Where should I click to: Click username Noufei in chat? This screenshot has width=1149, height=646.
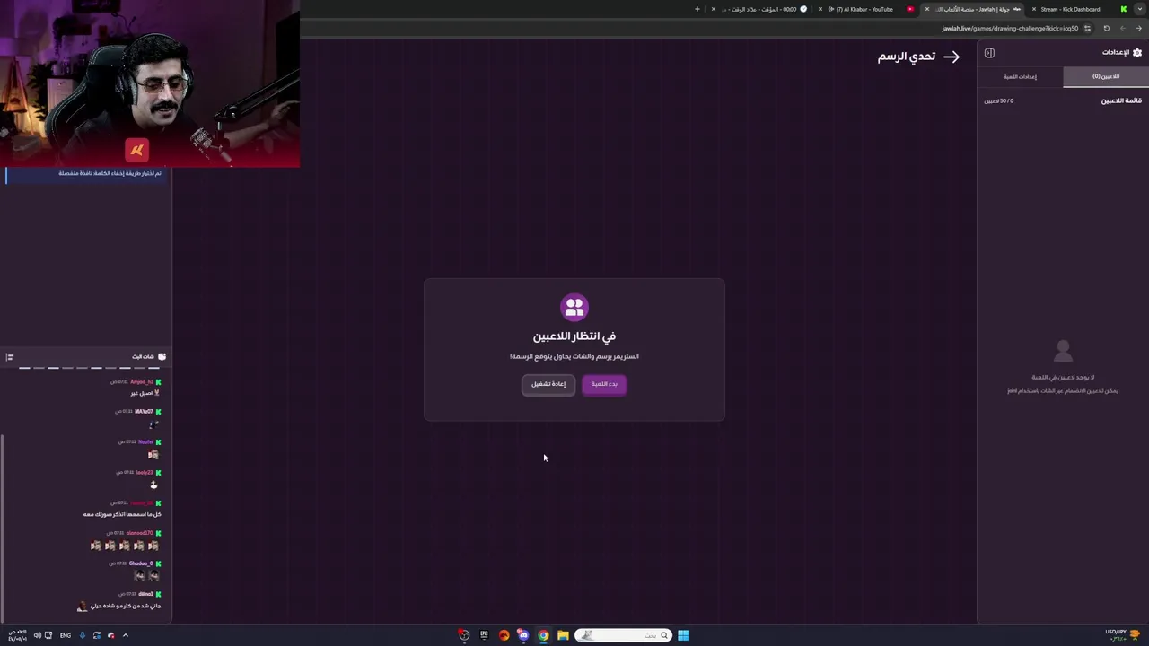pos(145,442)
